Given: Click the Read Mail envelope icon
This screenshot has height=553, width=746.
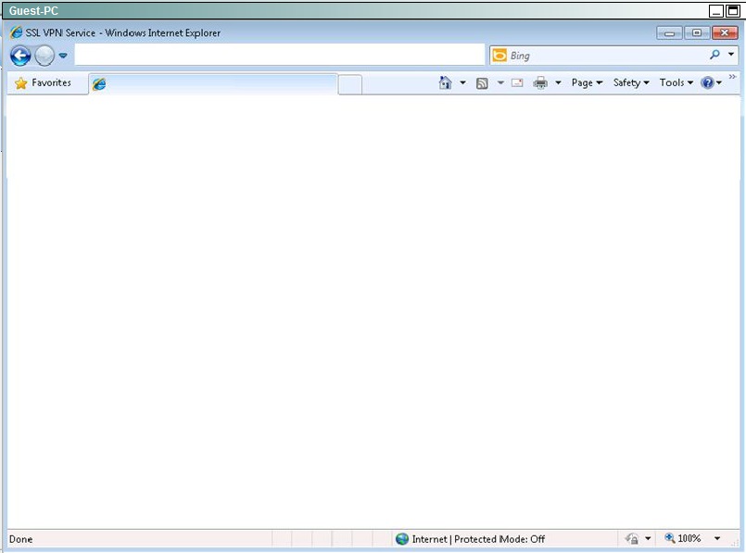Looking at the screenshot, I should [517, 83].
